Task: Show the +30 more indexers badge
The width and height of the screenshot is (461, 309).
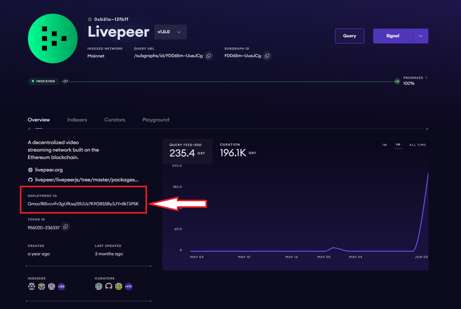Action: pos(61,286)
